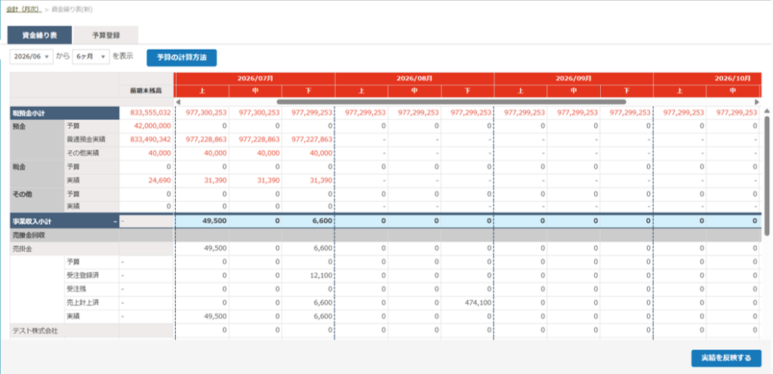Click the vertical scrollbar up arrow
The width and height of the screenshot is (773, 374).
(767, 111)
